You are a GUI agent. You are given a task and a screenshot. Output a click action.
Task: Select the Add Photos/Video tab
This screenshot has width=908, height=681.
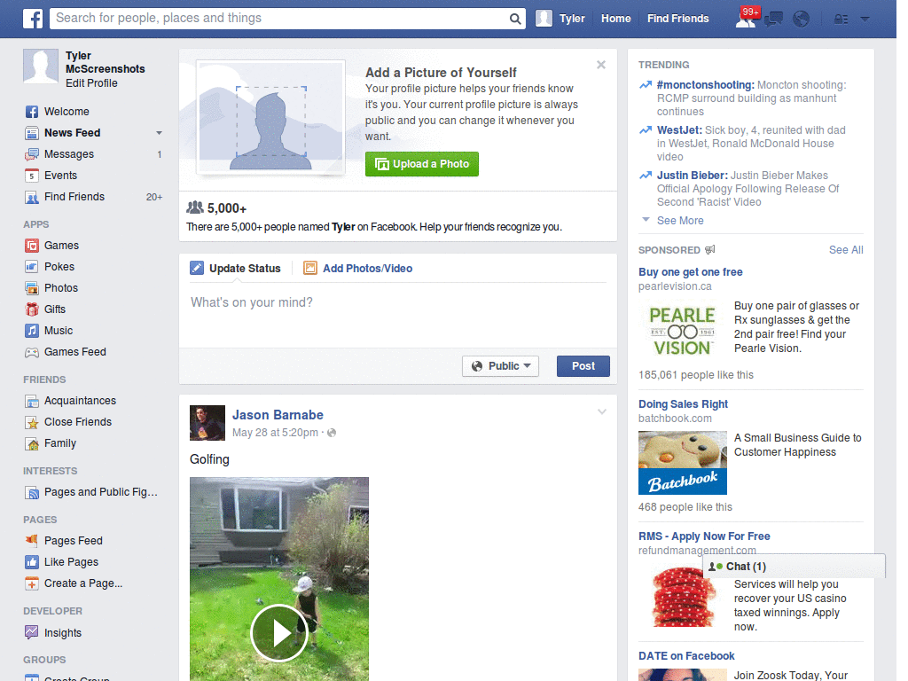coord(358,268)
